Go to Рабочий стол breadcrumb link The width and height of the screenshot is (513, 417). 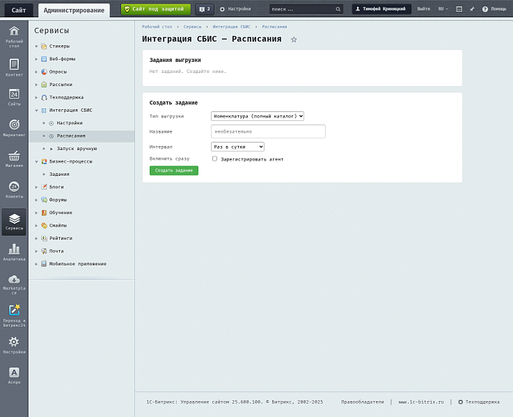pos(157,27)
